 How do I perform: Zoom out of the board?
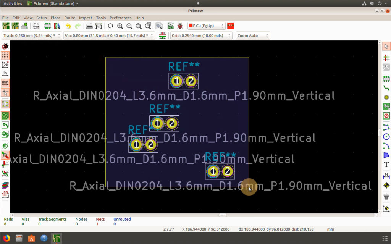(129, 26)
